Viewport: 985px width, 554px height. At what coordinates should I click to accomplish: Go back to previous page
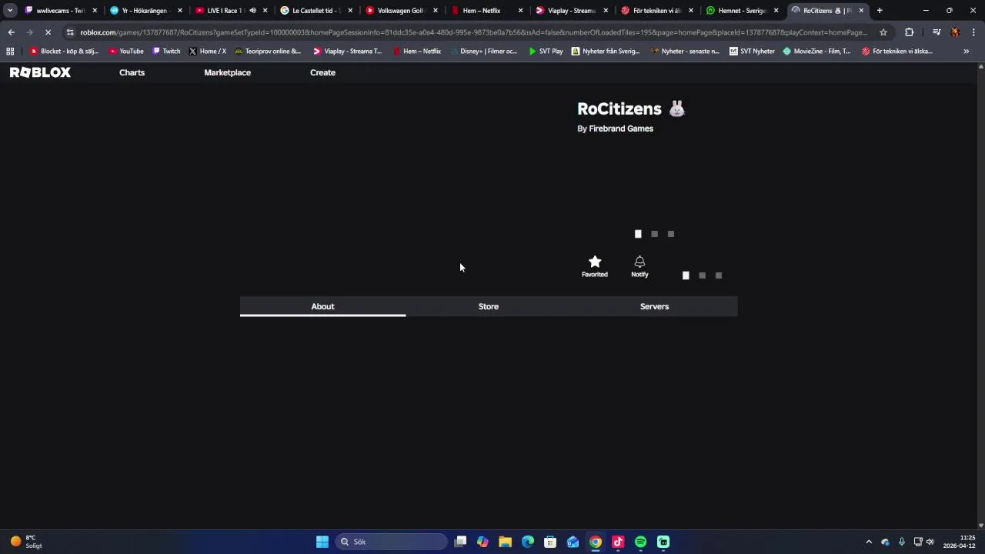pyautogui.click(x=11, y=32)
